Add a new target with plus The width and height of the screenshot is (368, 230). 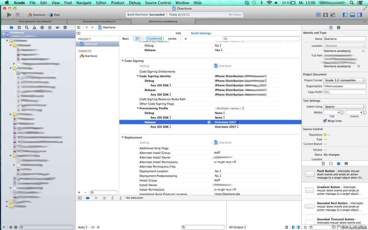(79, 193)
